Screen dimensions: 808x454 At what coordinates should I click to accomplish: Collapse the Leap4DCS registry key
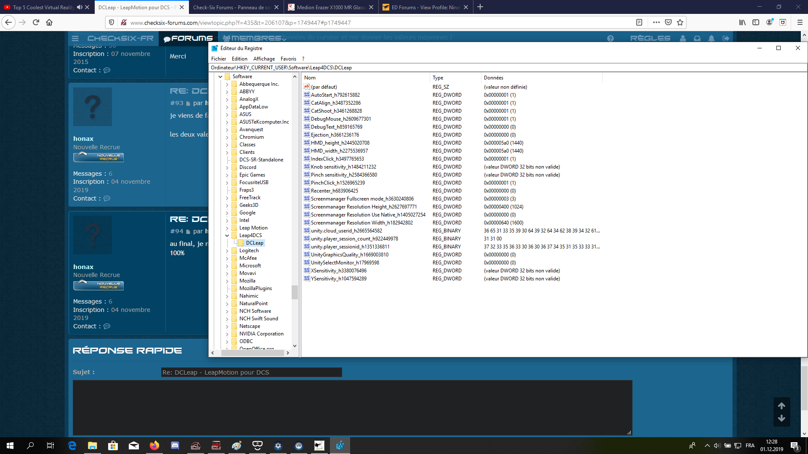coord(227,235)
